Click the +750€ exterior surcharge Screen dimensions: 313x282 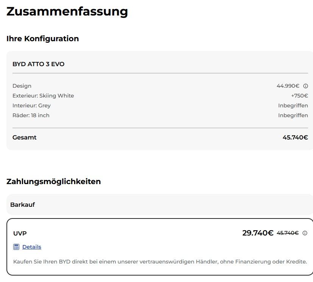coord(299,96)
